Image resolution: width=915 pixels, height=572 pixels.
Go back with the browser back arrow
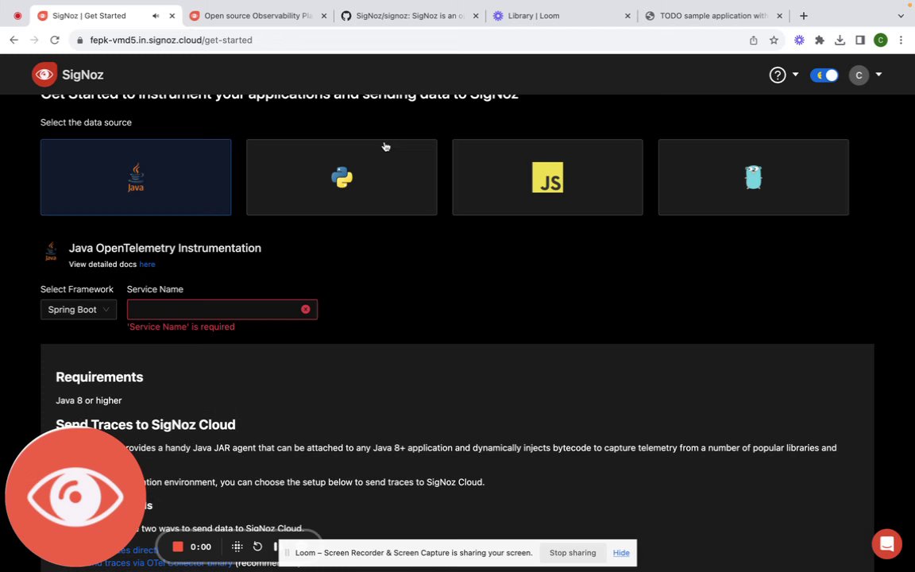click(x=14, y=41)
